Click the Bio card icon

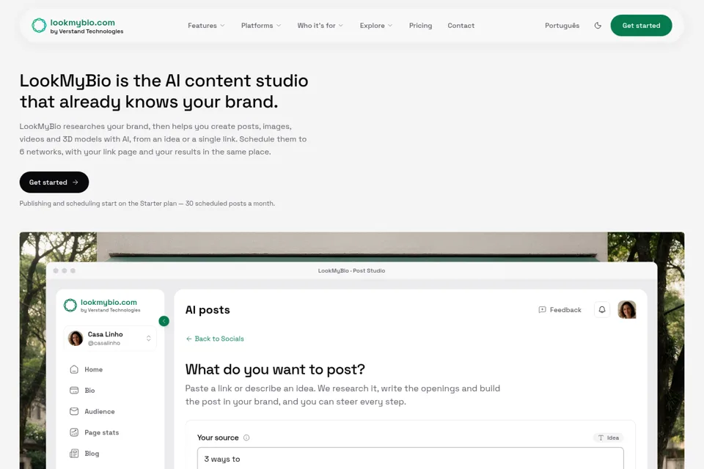(x=74, y=391)
